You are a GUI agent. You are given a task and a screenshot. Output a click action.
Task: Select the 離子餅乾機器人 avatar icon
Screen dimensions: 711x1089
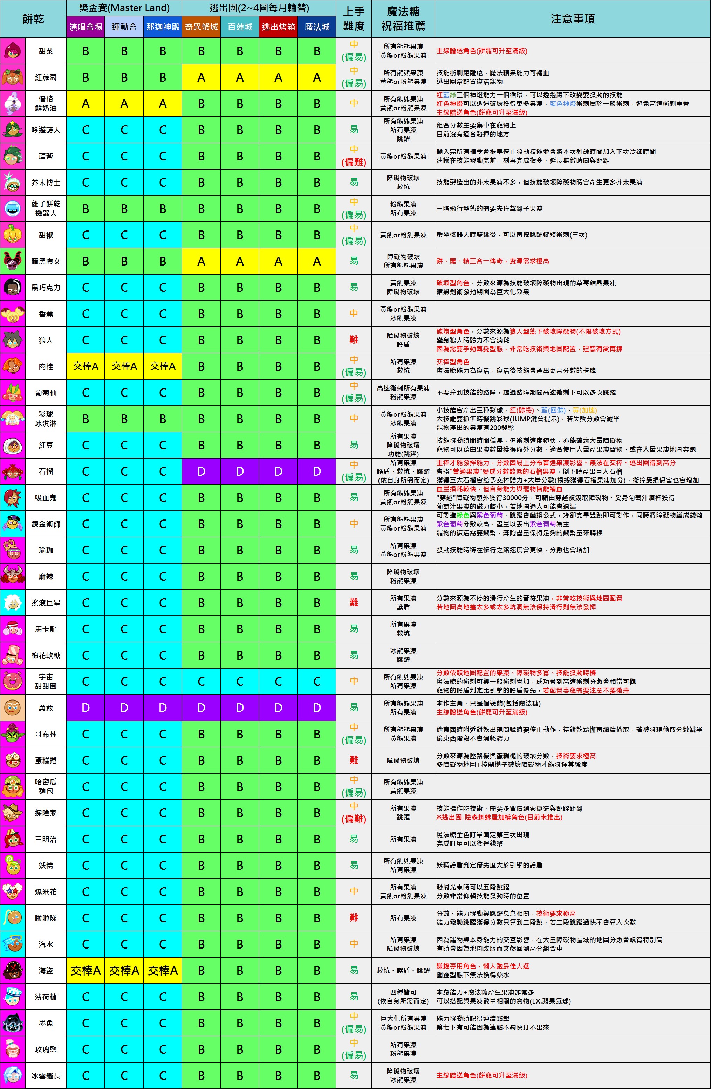pos(13,209)
